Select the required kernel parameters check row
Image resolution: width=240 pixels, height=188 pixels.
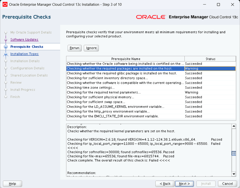pos(125,92)
